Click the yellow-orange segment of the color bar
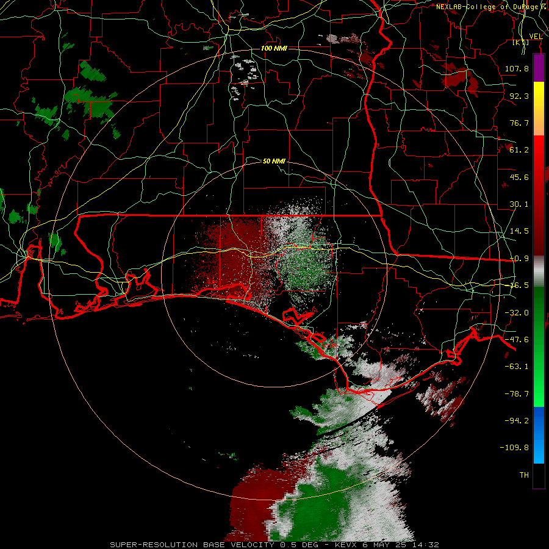549x549 pixels. [x=539, y=109]
